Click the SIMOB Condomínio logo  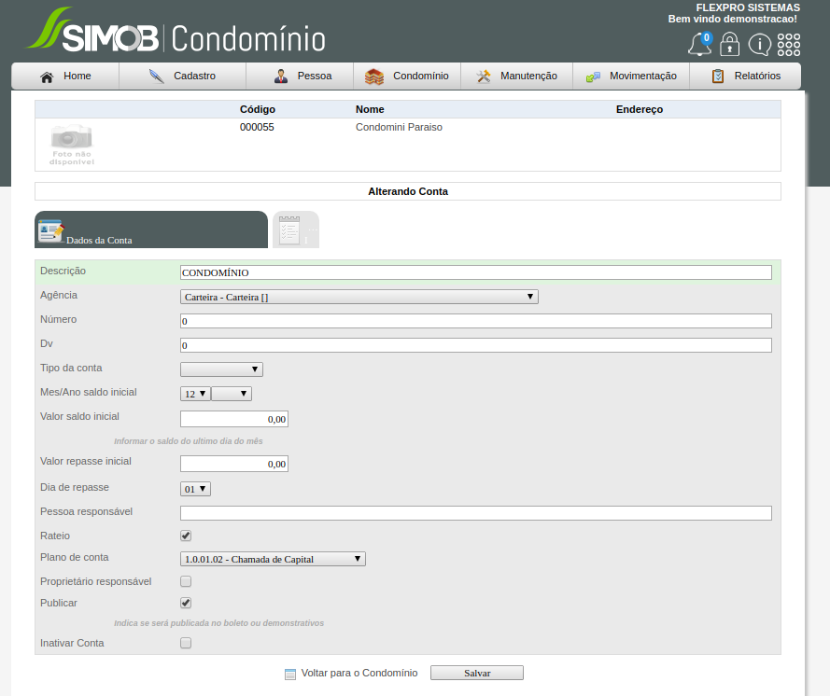point(176,31)
